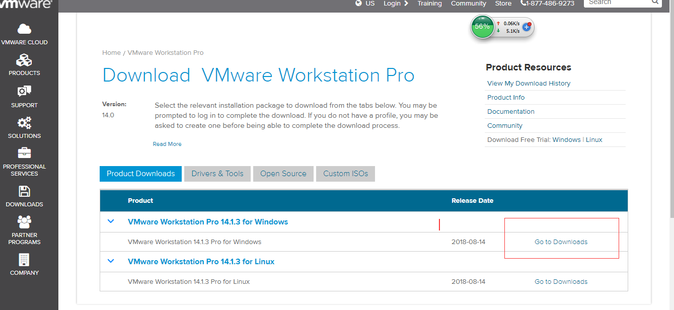Image resolution: width=674 pixels, height=310 pixels.
Task: Select text VMware Workstation 14.1.3 Pro for Windows
Action: tap(195, 242)
